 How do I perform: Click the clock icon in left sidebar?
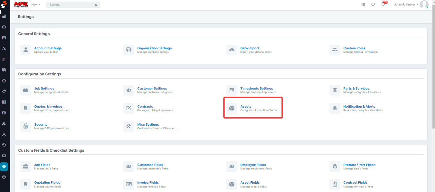(4, 81)
